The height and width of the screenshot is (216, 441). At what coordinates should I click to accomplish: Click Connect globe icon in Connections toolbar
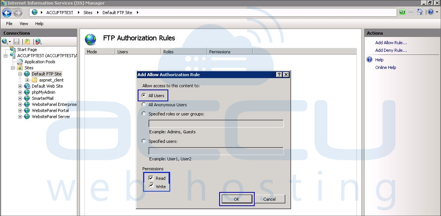pyautogui.click(x=5, y=42)
